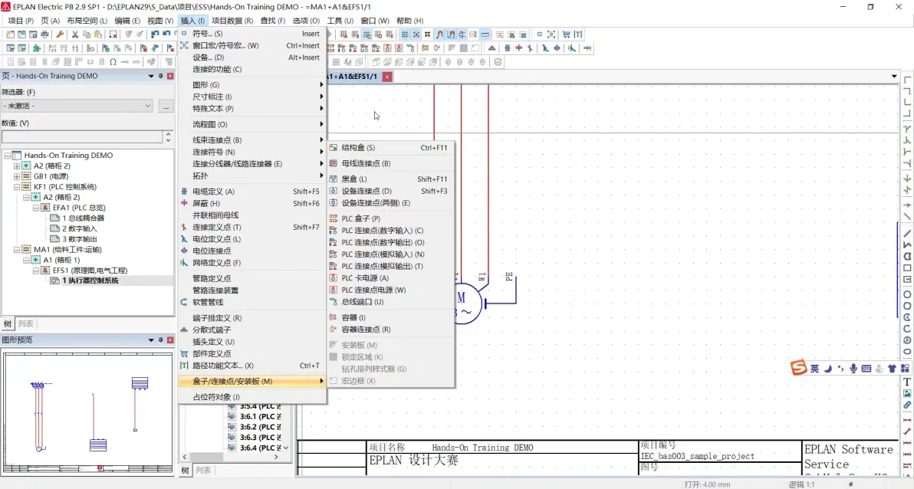Switch to the 列表 tab in page navigator

[25, 323]
